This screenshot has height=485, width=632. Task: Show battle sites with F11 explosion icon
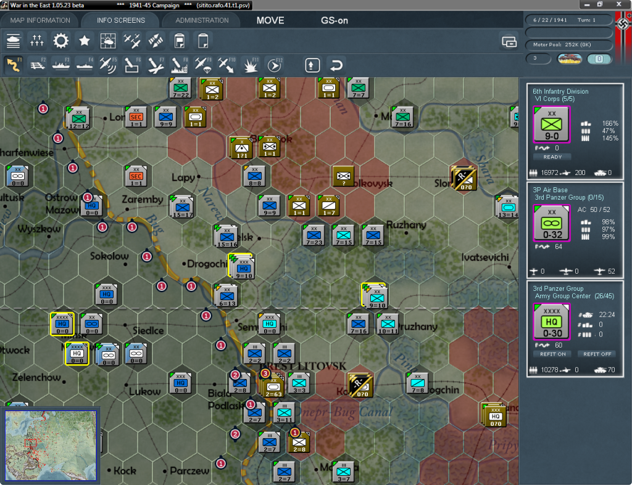point(251,65)
